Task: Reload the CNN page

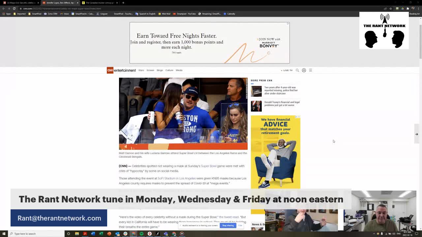Action: [14, 9]
